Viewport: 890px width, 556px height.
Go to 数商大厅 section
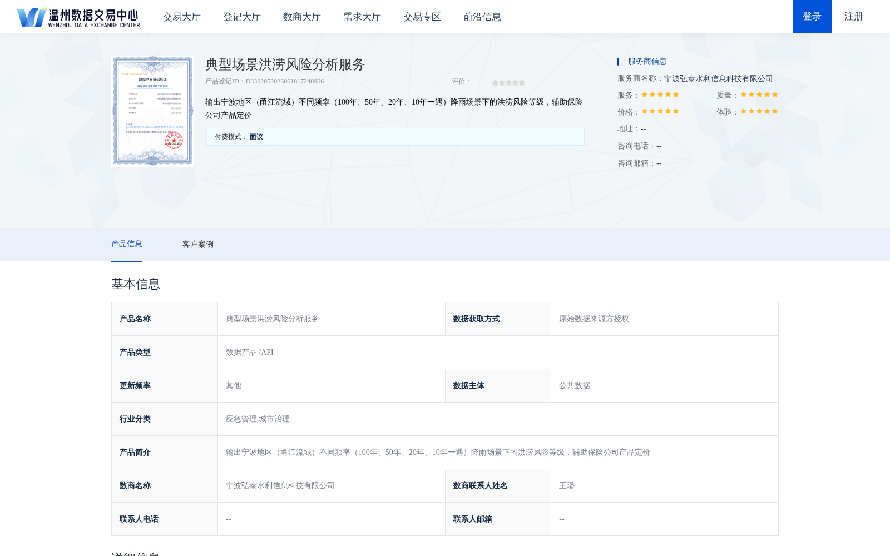[302, 17]
